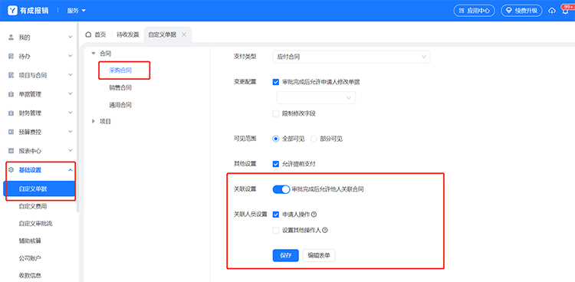Open the notification bell icon
Image resolution: width=575 pixels, height=282 pixels.
(x=566, y=11)
